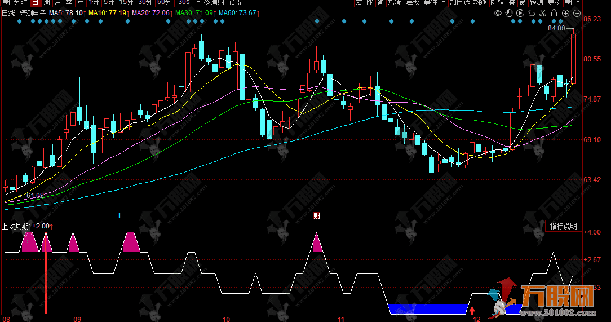Select the 周 weekly period tab

[x=46, y=3]
